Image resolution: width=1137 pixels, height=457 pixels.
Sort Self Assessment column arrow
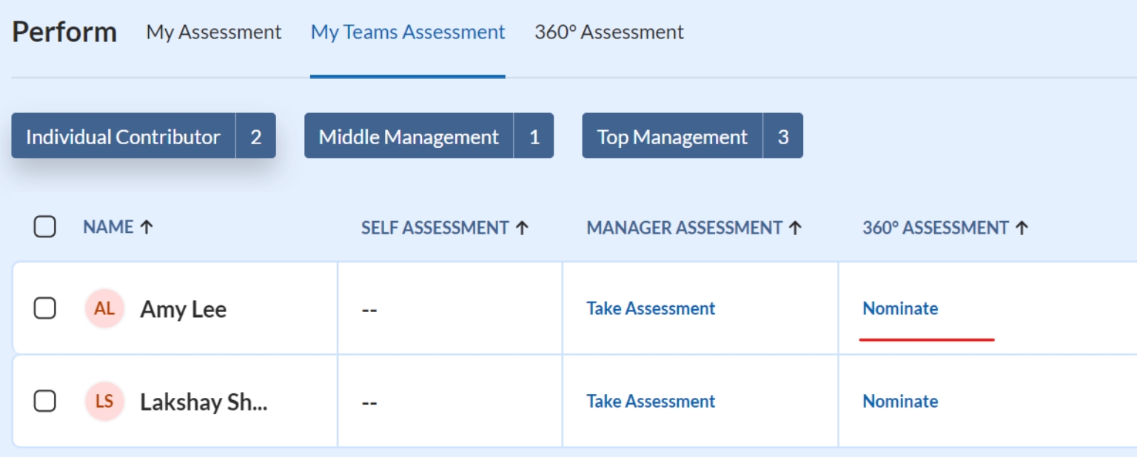coord(522,228)
